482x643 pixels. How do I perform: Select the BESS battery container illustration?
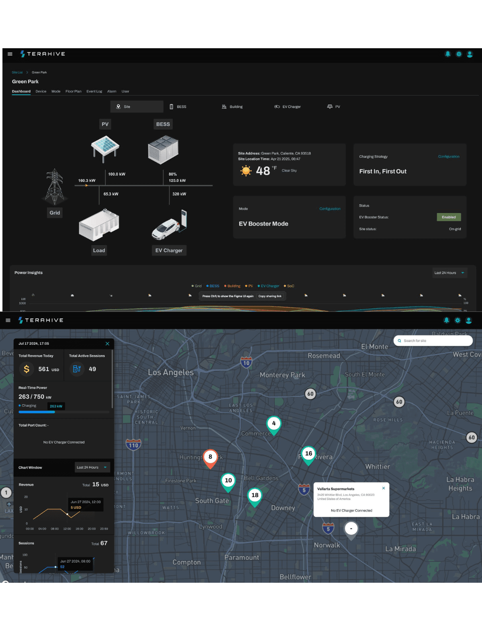tap(163, 149)
